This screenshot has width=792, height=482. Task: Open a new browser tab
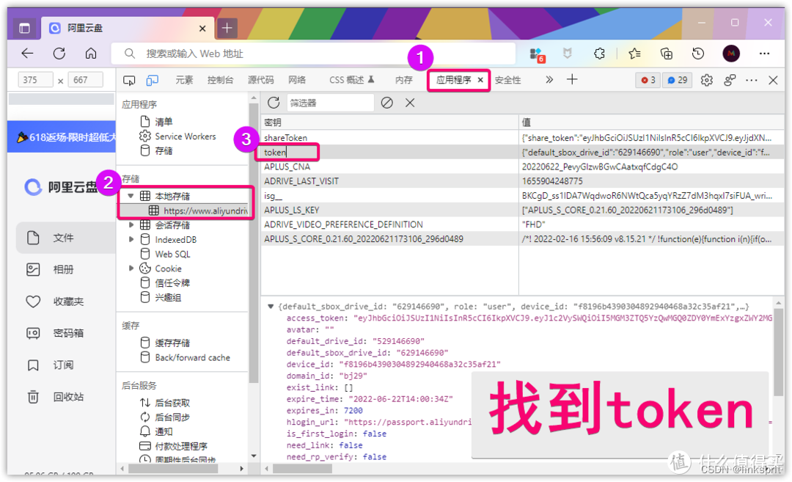[227, 28]
